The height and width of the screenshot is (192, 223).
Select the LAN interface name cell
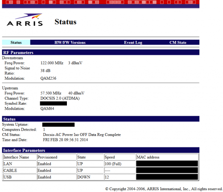point(20,163)
